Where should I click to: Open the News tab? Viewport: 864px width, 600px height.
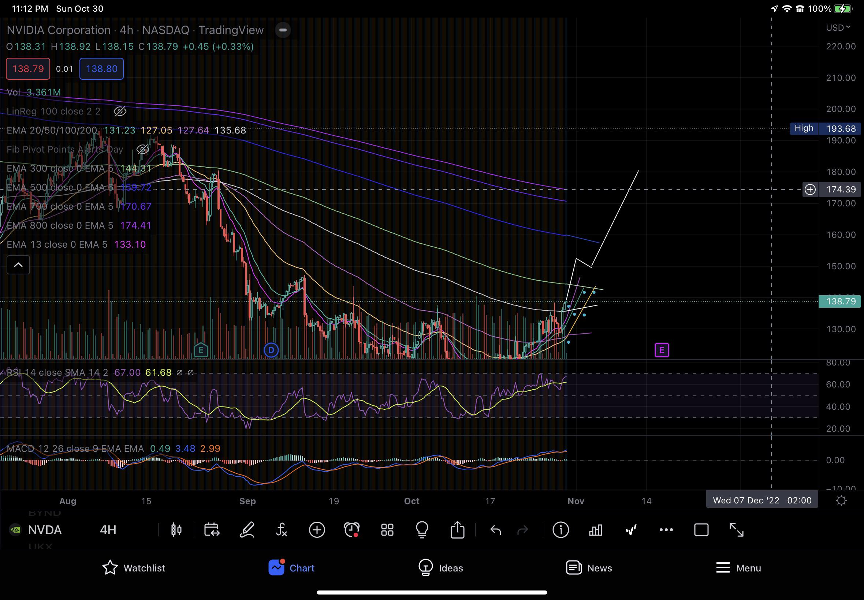[x=589, y=568]
